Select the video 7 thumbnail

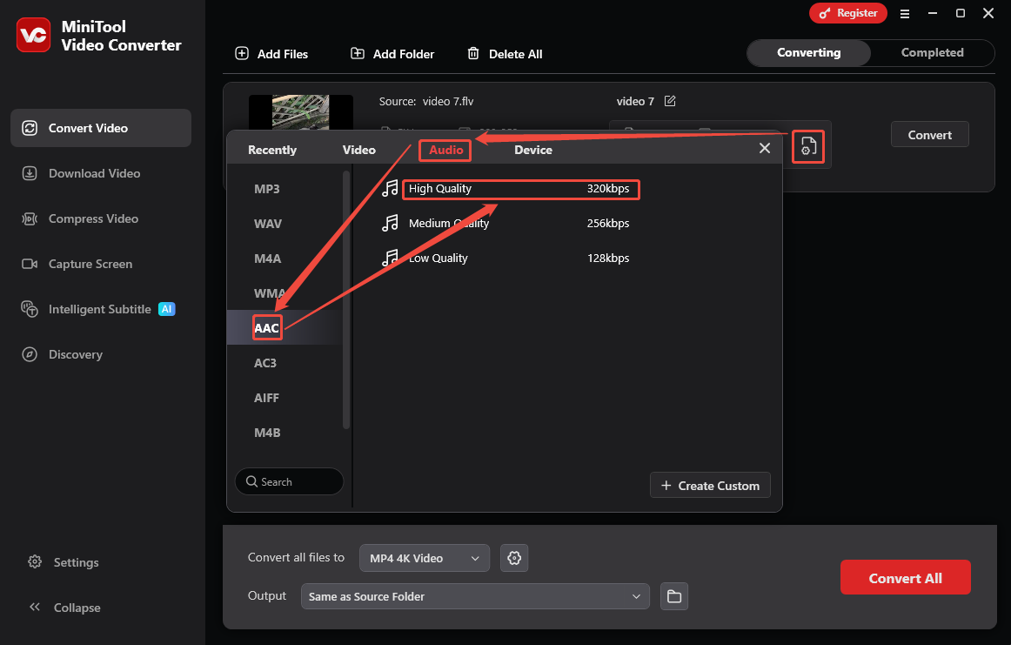(x=300, y=112)
